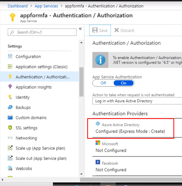Click the large key icon next to appformfa title
182x186 pixels.
click(13, 17)
